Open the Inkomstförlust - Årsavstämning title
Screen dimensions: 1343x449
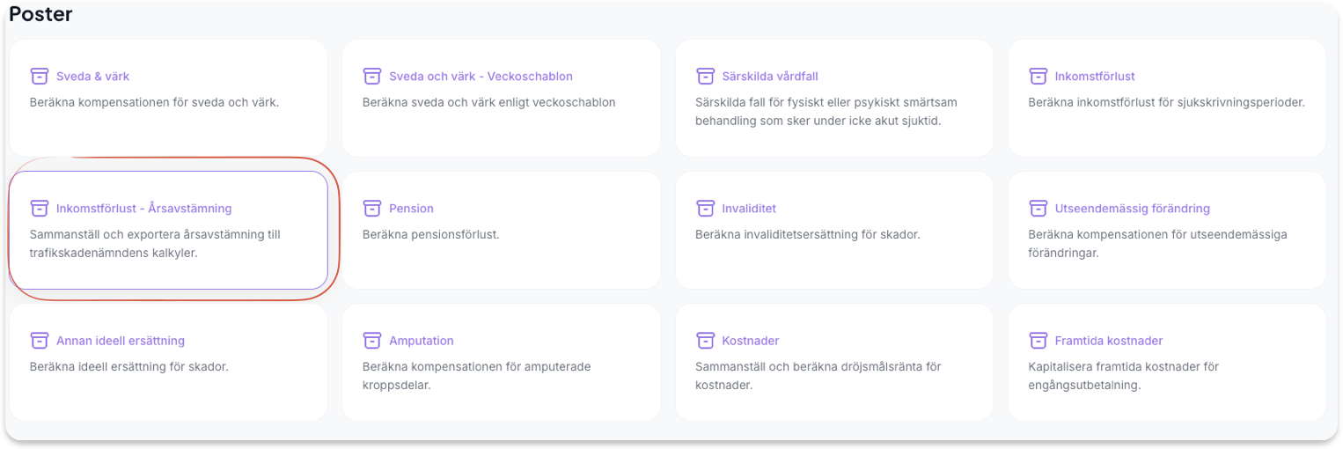click(x=143, y=209)
